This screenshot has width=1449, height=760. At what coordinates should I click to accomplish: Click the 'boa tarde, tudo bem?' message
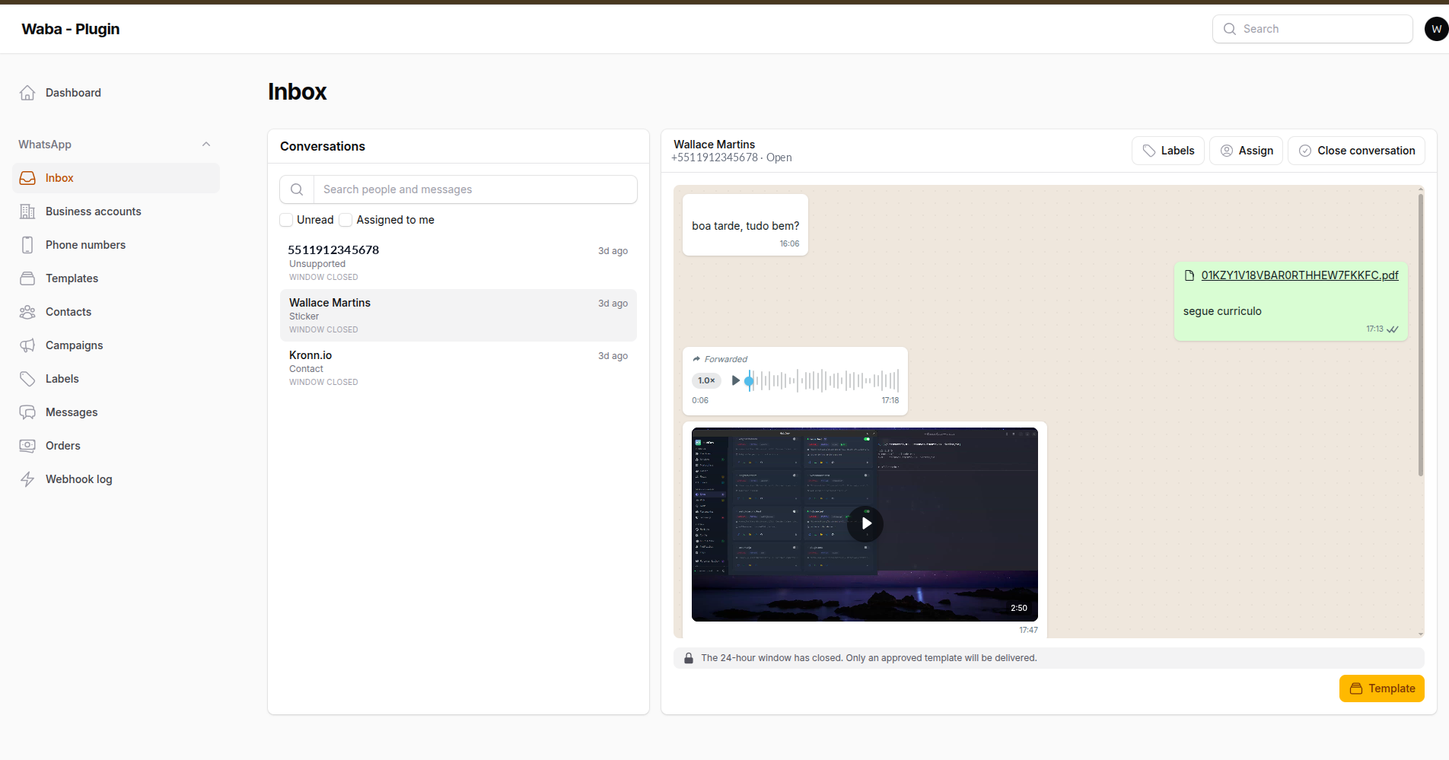(745, 226)
